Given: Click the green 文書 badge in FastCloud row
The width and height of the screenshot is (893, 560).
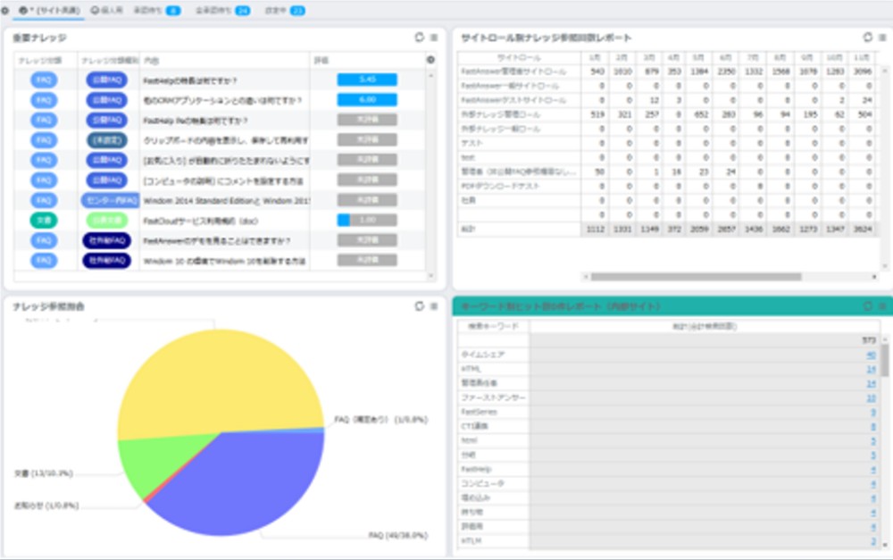Looking at the screenshot, I should tap(44, 220).
